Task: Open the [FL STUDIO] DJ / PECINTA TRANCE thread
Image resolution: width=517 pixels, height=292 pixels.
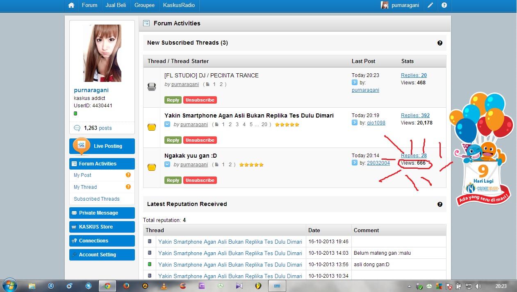Action: point(212,75)
